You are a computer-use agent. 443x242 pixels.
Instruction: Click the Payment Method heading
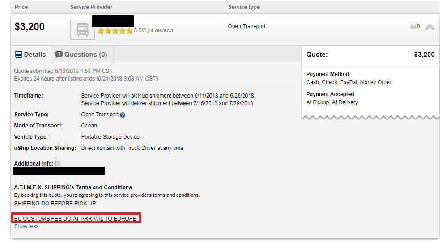(328, 74)
